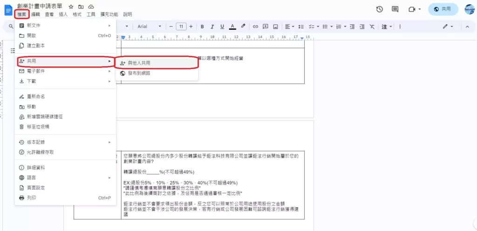
Task: Select 版本記錄 in the file menu
Action: click(65, 142)
